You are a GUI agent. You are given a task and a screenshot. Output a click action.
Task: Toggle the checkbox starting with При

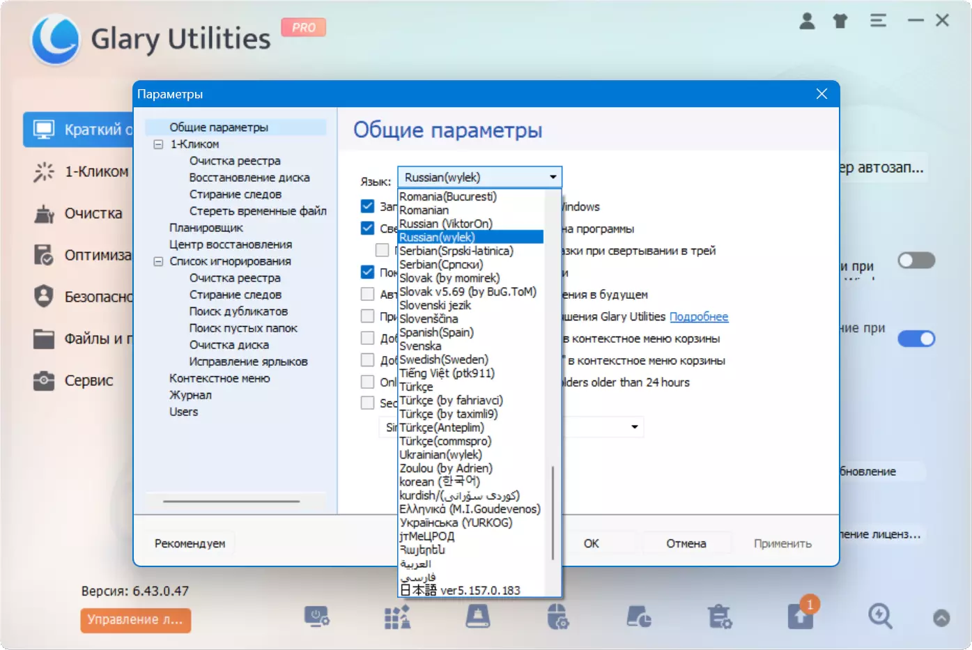(367, 316)
